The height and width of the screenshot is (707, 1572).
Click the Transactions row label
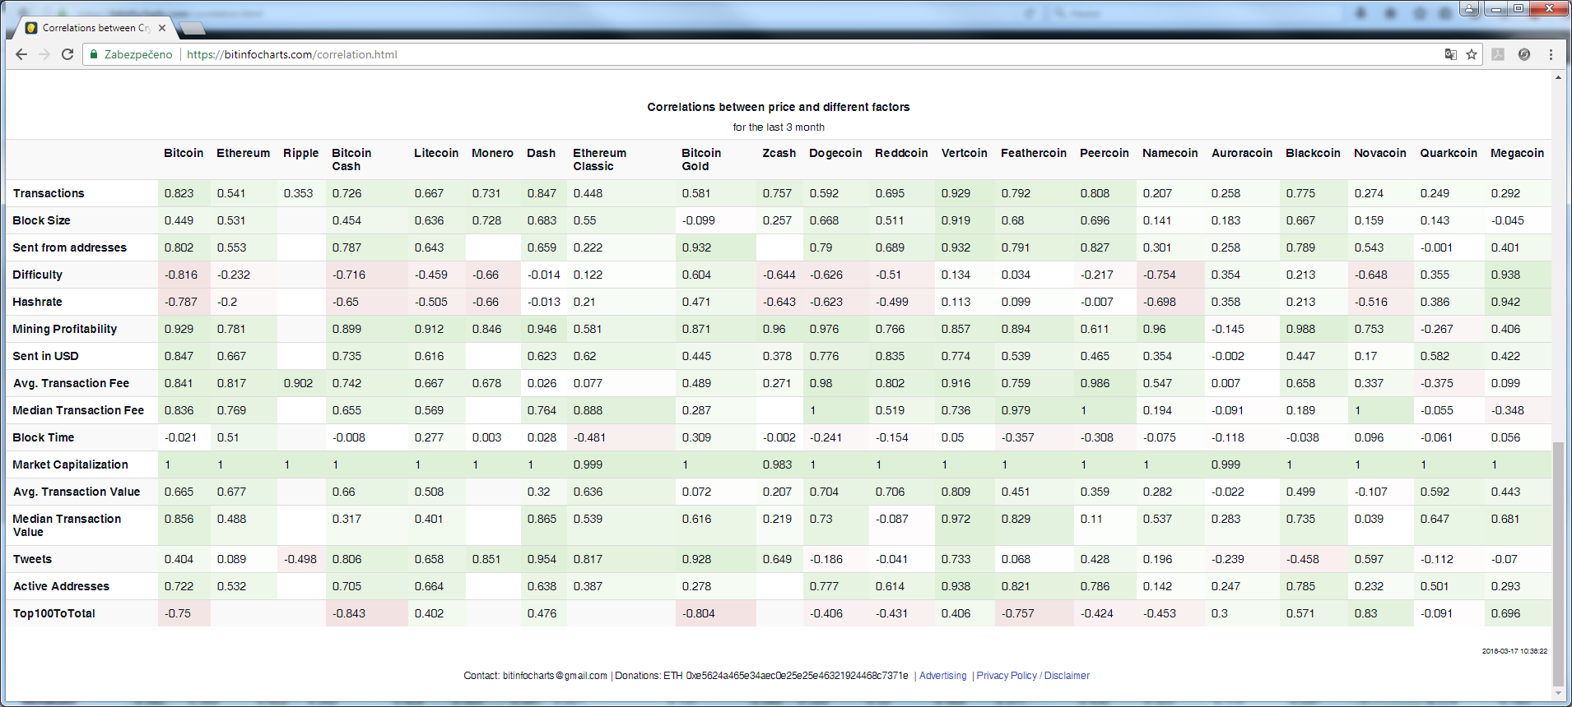pos(49,193)
